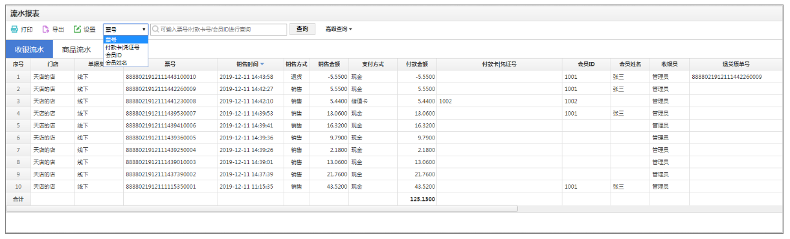Switch to the 商品流水 tab
Image resolution: width=790 pixels, height=239 pixels.
point(76,49)
